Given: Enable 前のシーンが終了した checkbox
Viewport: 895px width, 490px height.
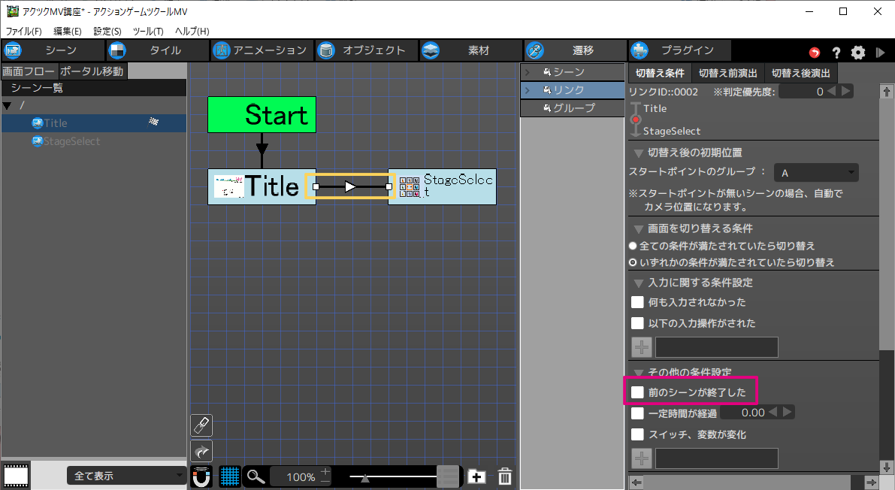Looking at the screenshot, I should tap(637, 392).
